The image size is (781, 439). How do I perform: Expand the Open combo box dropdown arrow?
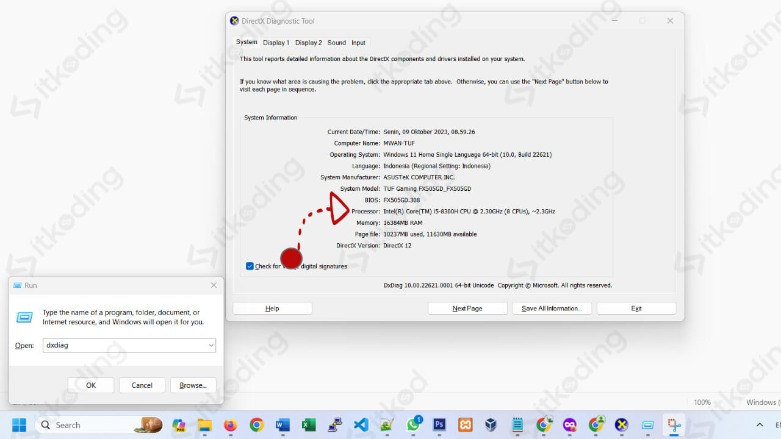211,345
